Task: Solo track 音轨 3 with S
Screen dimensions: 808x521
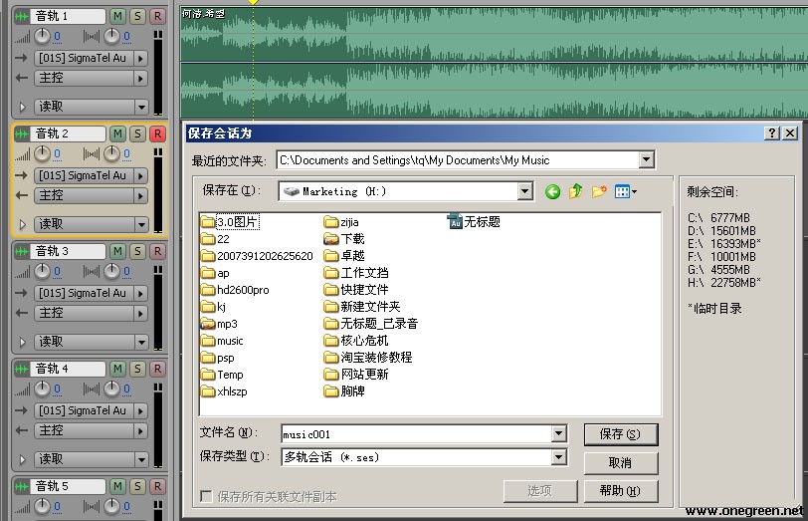Action: pos(137,251)
